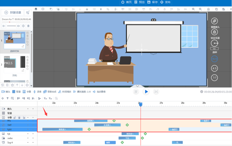Click the trash delete icon in canvas toolbar

pos(101,9)
